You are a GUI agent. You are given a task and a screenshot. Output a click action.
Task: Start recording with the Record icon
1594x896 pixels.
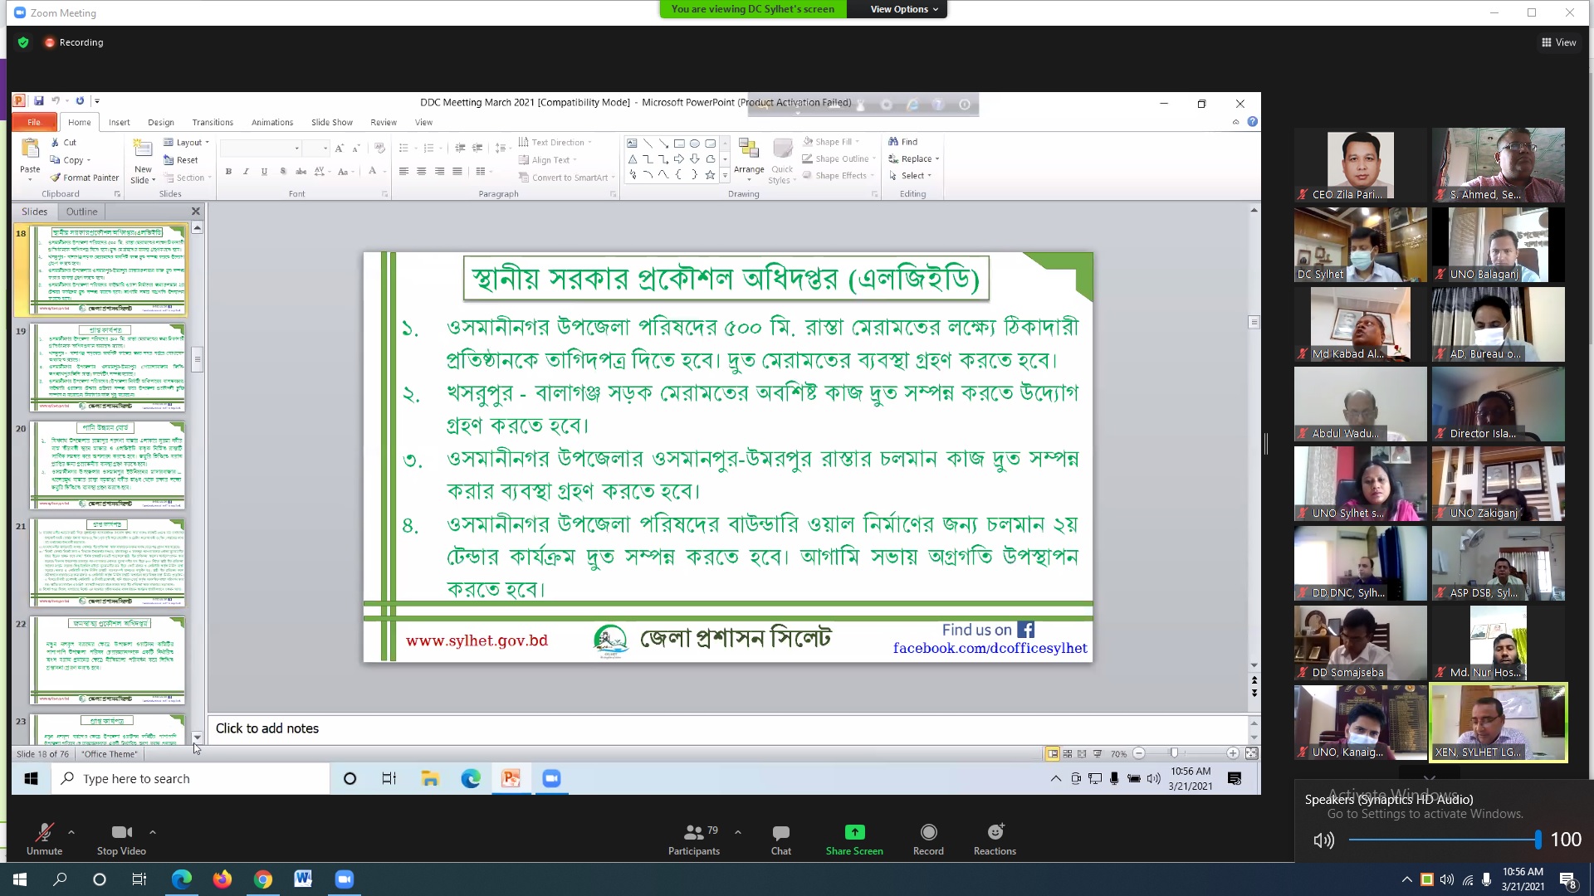[x=928, y=833]
